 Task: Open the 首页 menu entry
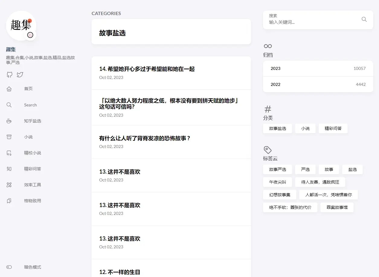(x=28, y=89)
